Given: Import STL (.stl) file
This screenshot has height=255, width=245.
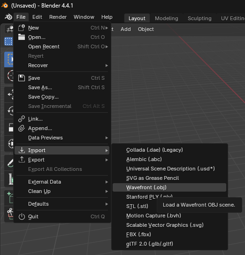Looking at the screenshot, I should click(138, 206).
